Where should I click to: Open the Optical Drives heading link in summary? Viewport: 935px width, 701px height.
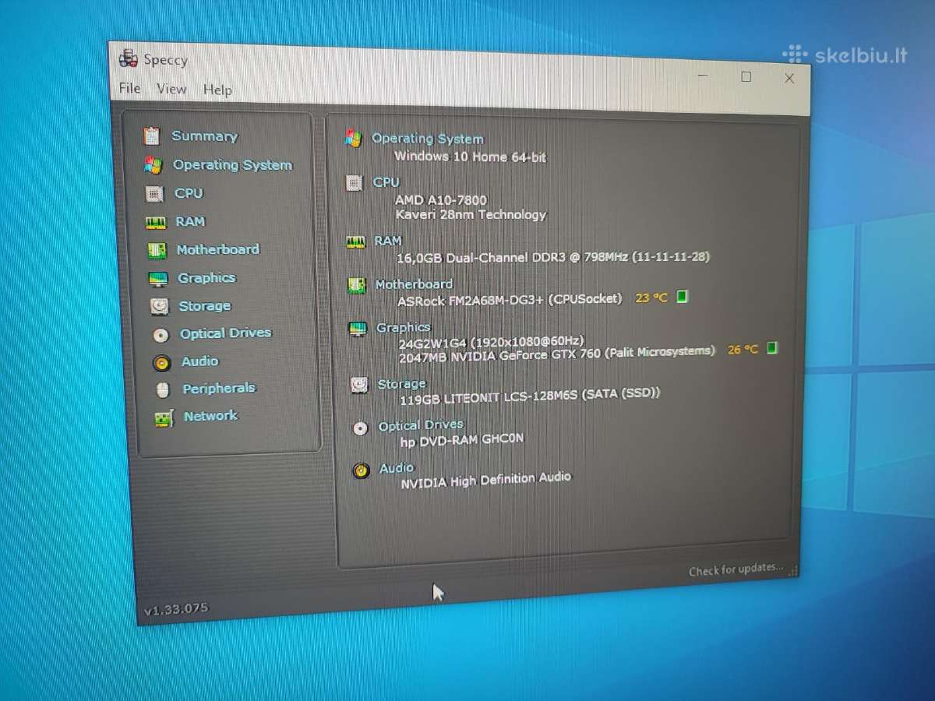pyautogui.click(x=421, y=425)
